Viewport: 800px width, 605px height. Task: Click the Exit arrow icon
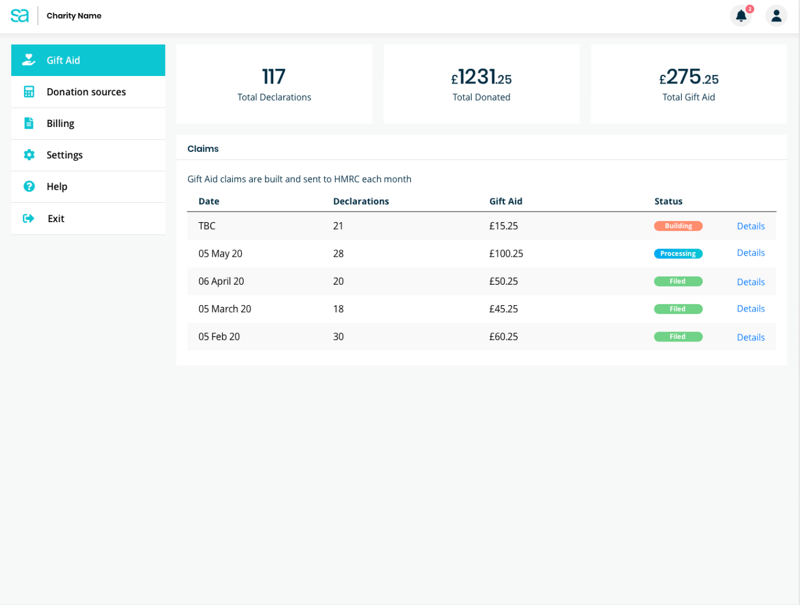(29, 219)
